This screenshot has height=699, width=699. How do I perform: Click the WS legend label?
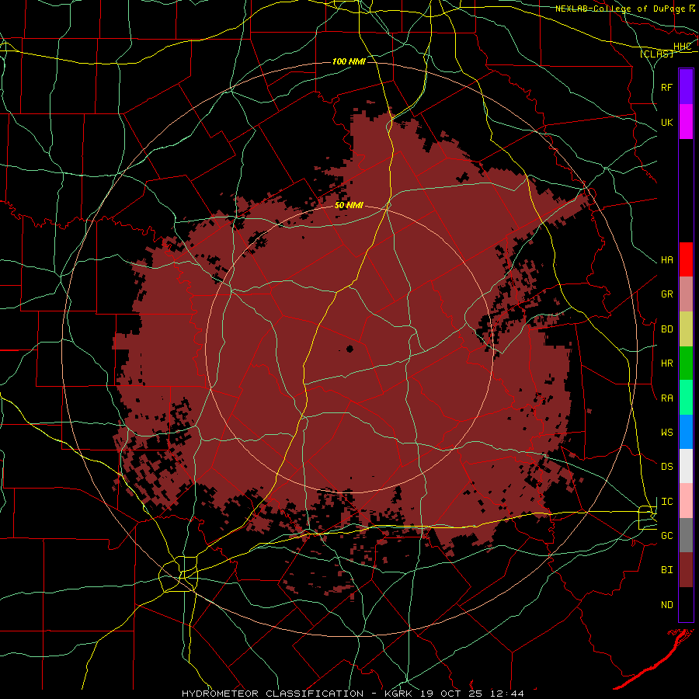(x=667, y=433)
